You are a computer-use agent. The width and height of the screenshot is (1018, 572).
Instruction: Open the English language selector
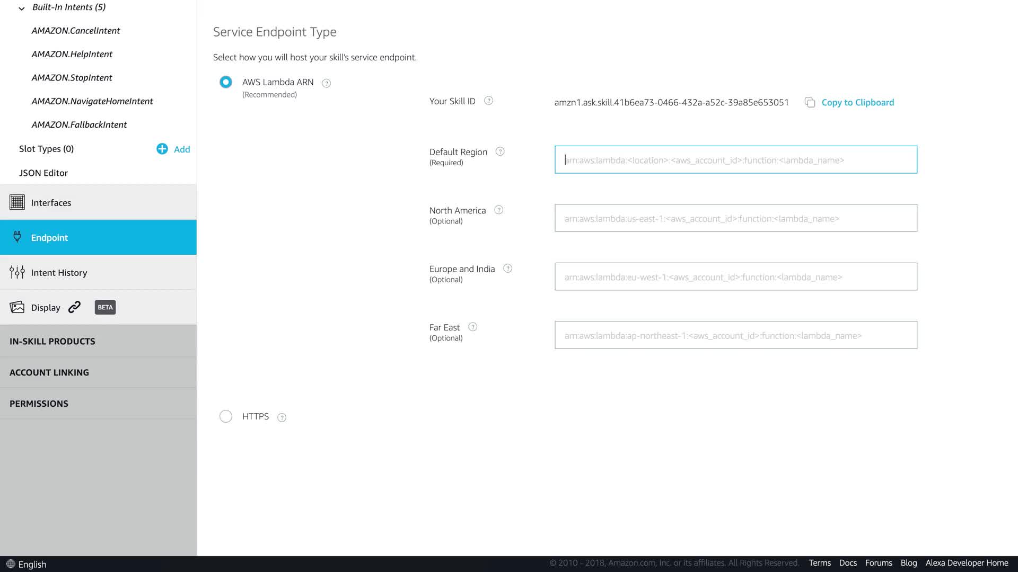coord(27,564)
